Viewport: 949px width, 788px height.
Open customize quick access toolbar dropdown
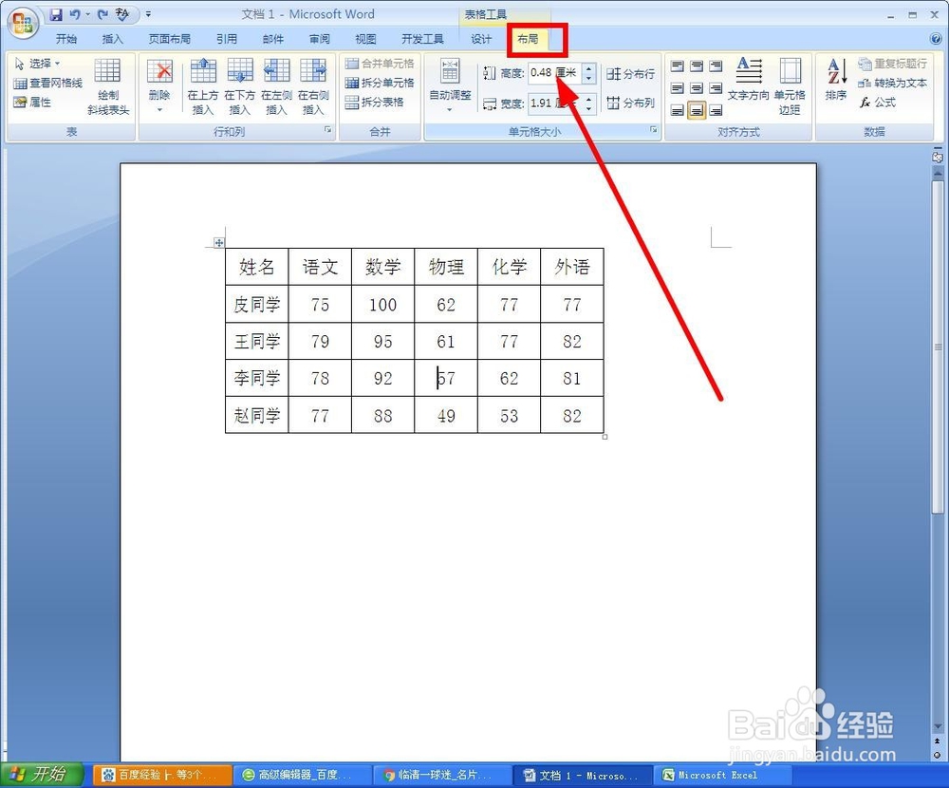[x=148, y=14]
